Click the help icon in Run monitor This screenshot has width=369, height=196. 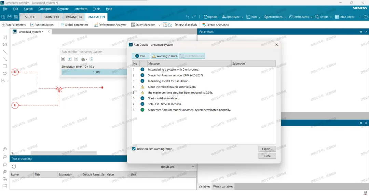91,59
